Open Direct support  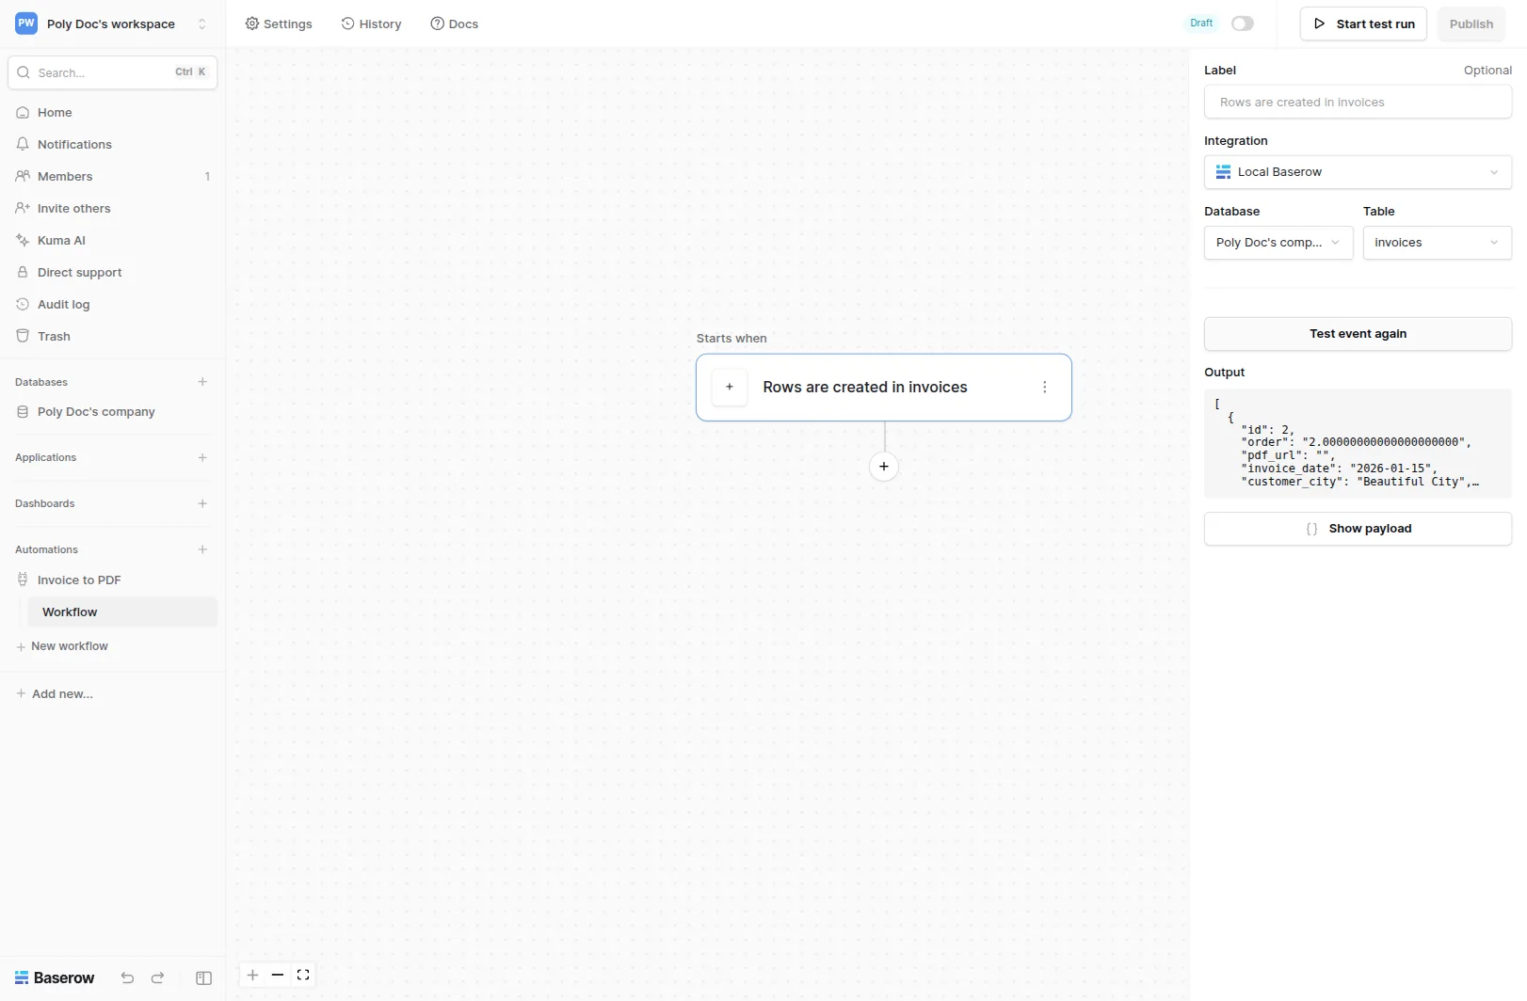click(x=112, y=272)
